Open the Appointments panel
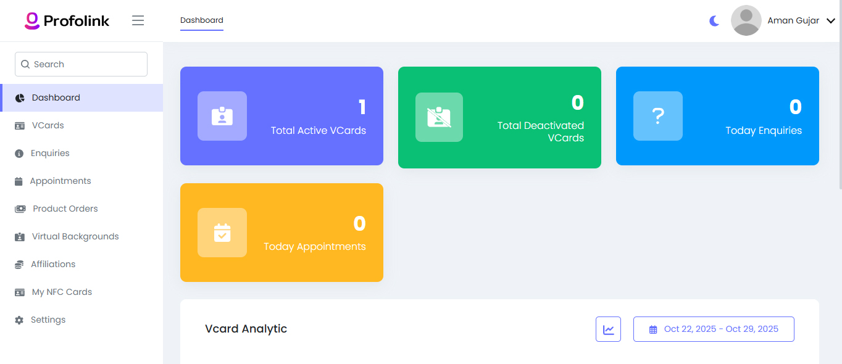 point(60,181)
